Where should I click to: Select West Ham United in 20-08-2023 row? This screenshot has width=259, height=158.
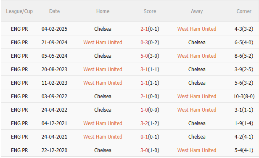click(103, 70)
